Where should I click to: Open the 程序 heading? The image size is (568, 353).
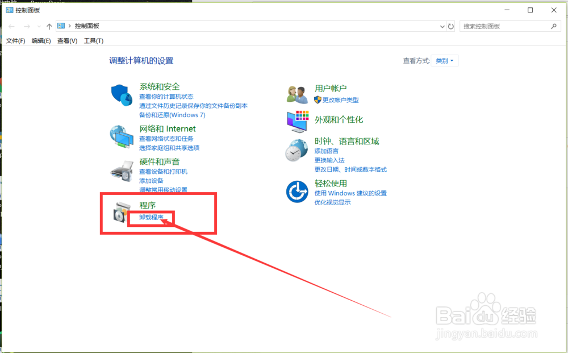coord(148,205)
